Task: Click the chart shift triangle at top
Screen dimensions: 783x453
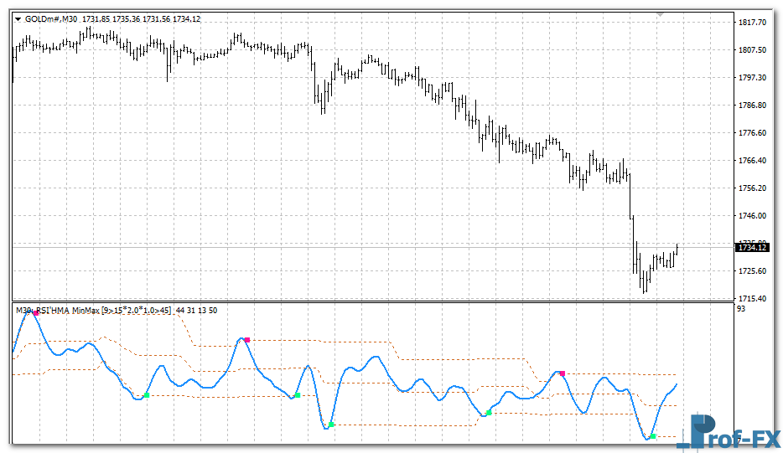Action: click(661, 14)
